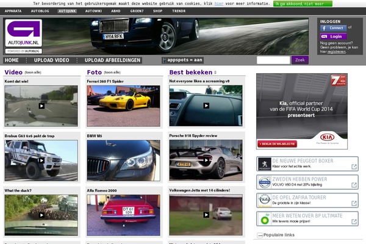Click 'toon alle' next to Foto
This screenshot has width=366, height=244.
[x=112, y=73]
